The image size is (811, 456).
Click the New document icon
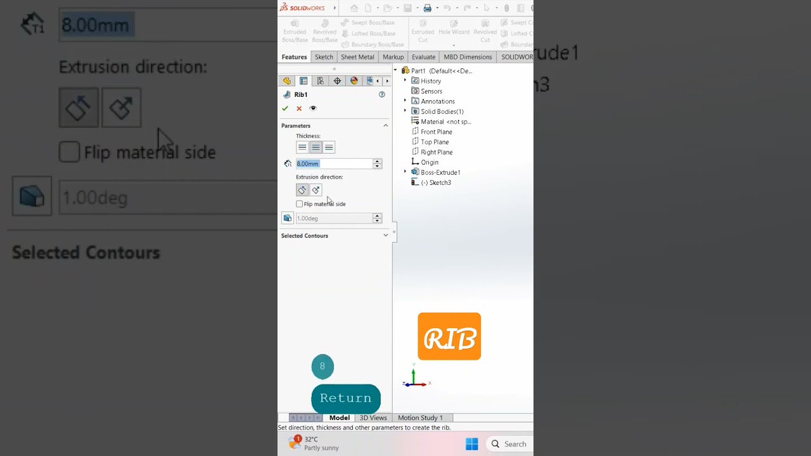(368, 8)
